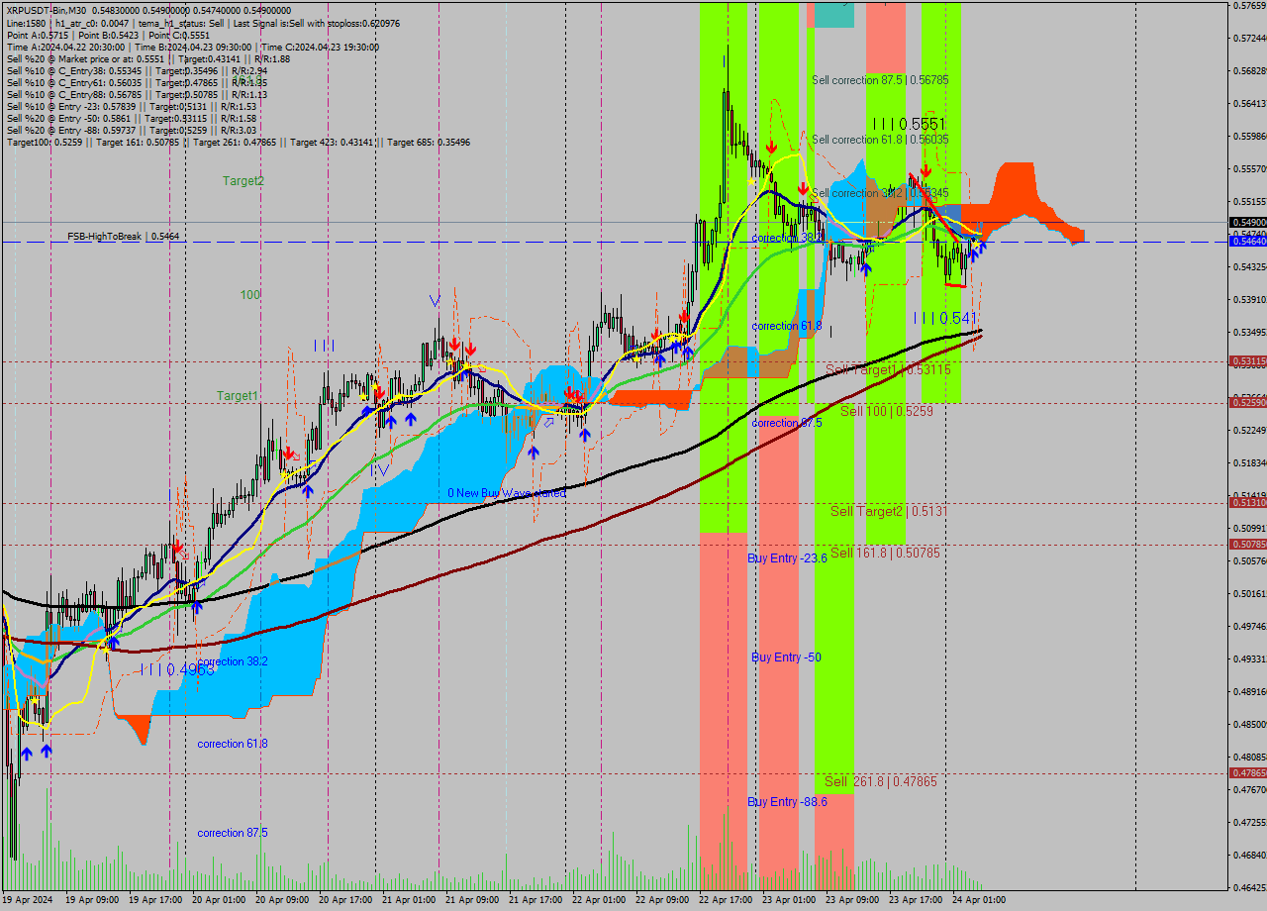The width and height of the screenshot is (1267, 911).
Task: Click the 0.5682 price axis label
Action: coord(1249,71)
